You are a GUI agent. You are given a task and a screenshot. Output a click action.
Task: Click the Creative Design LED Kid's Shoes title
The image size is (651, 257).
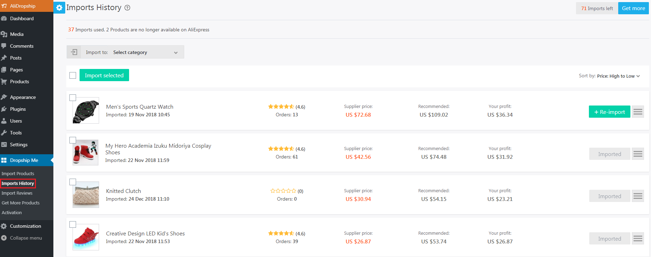pyautogui.click(x=145, y=234)
